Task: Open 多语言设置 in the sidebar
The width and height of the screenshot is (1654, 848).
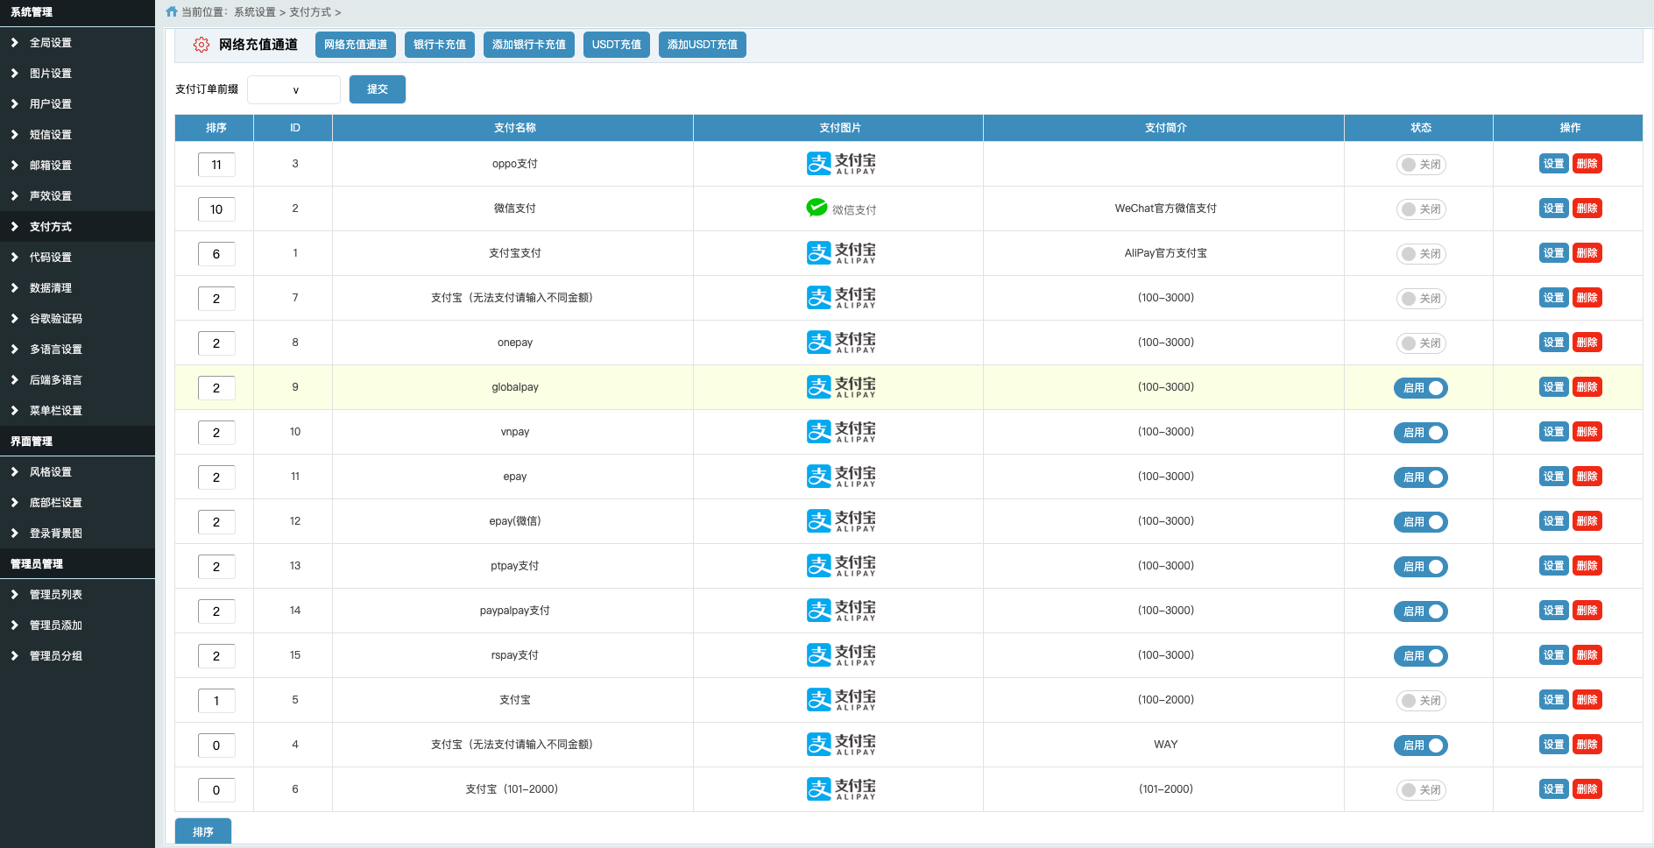Action: click(77, 350)
